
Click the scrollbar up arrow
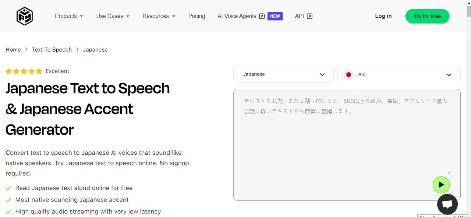point(468,3)
